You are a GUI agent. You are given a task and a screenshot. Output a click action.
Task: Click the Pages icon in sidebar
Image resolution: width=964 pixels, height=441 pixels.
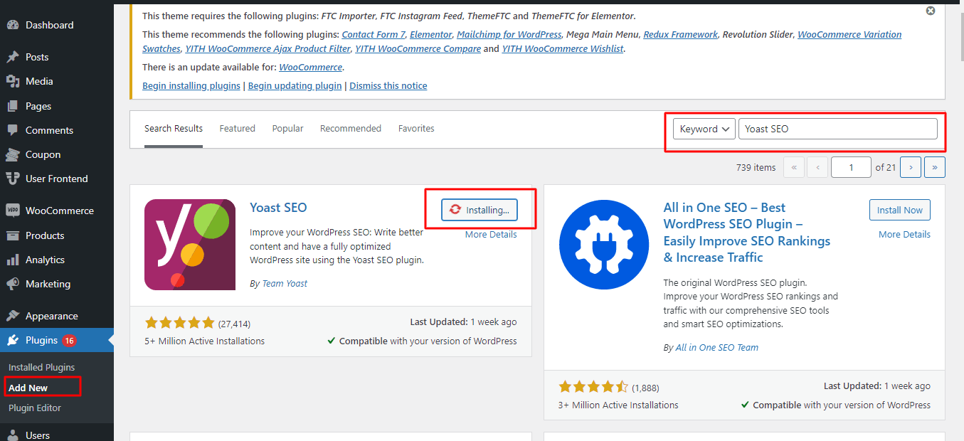pyautogui.click(x=13, y=106)
